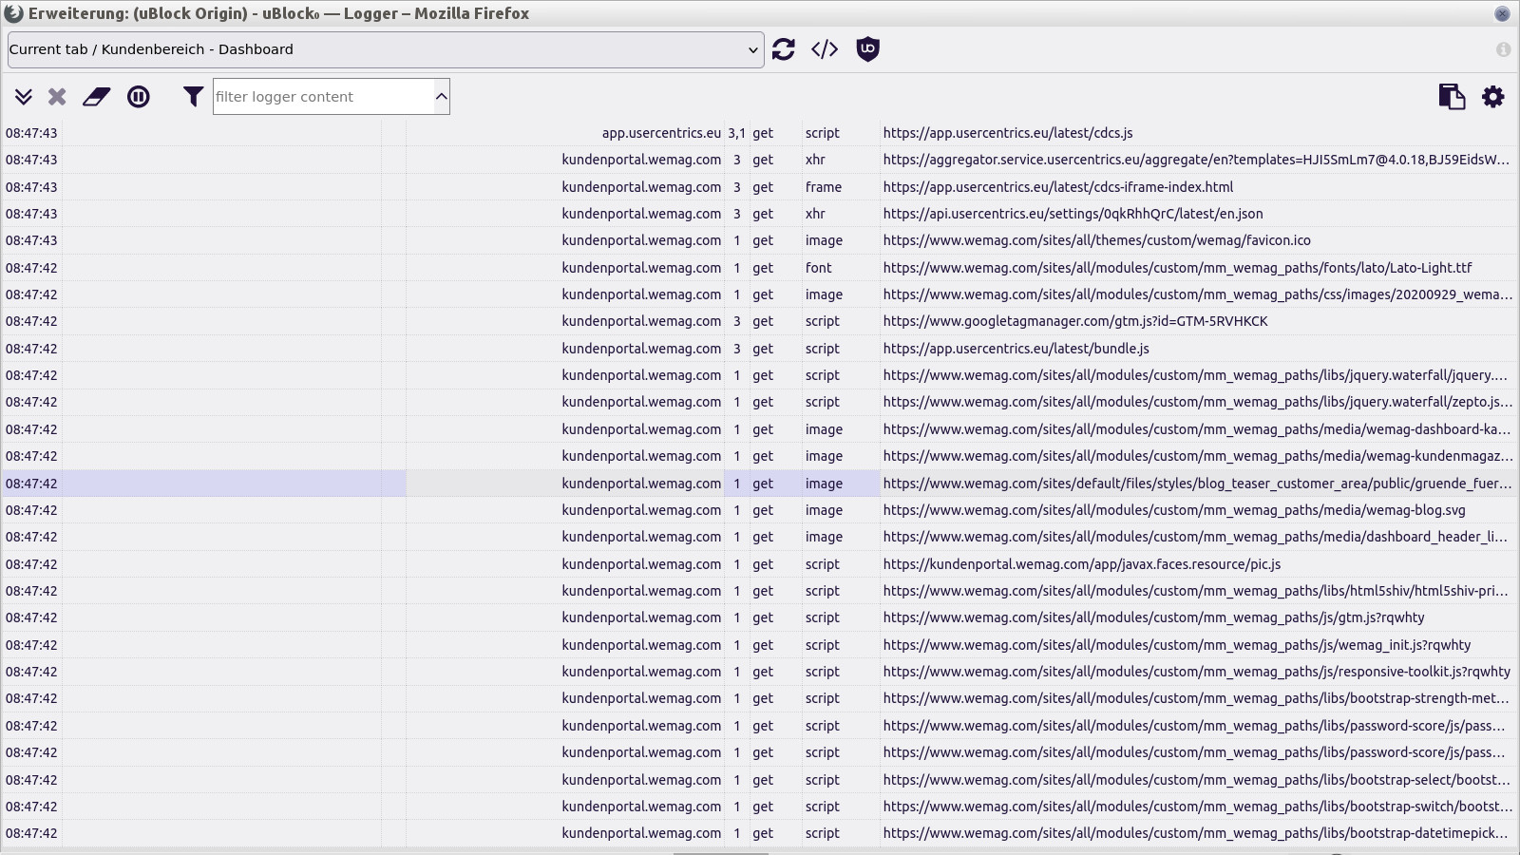
Task: Select gtm.js?rqwhty script URL
Action: [x=1154, y=617]
